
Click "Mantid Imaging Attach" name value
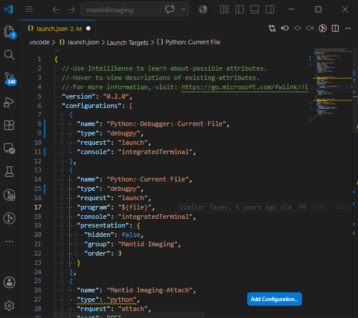[x=149, y=290]
